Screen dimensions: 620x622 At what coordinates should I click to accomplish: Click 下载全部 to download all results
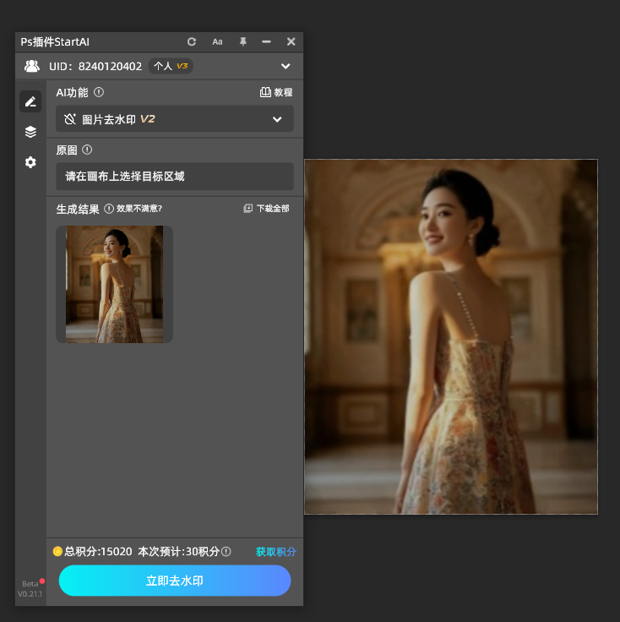tap(267, 209)
